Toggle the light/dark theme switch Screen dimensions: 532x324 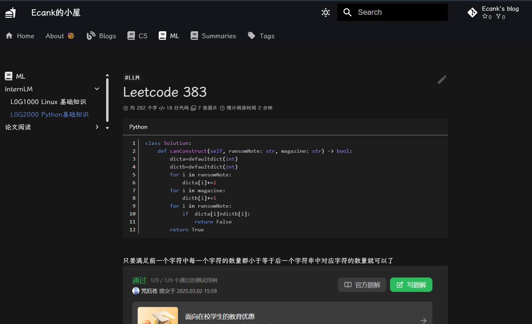[x=326, y=13]
